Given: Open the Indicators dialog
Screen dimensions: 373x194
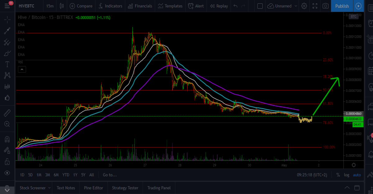Looking at the screenshot, I should 110,6.
